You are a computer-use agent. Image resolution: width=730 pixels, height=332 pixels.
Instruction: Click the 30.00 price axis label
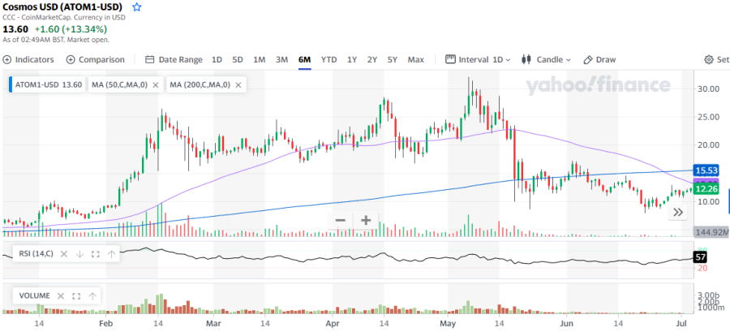[x=707, y=88]
